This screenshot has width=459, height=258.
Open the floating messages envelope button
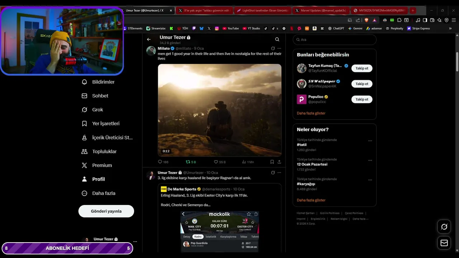[x=444, y=243]
